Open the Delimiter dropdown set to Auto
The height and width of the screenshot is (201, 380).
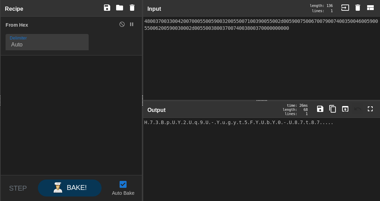(47, 42)
